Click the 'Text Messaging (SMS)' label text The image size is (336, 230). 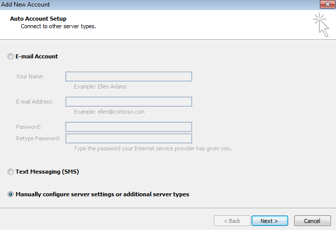click(47, 172)
